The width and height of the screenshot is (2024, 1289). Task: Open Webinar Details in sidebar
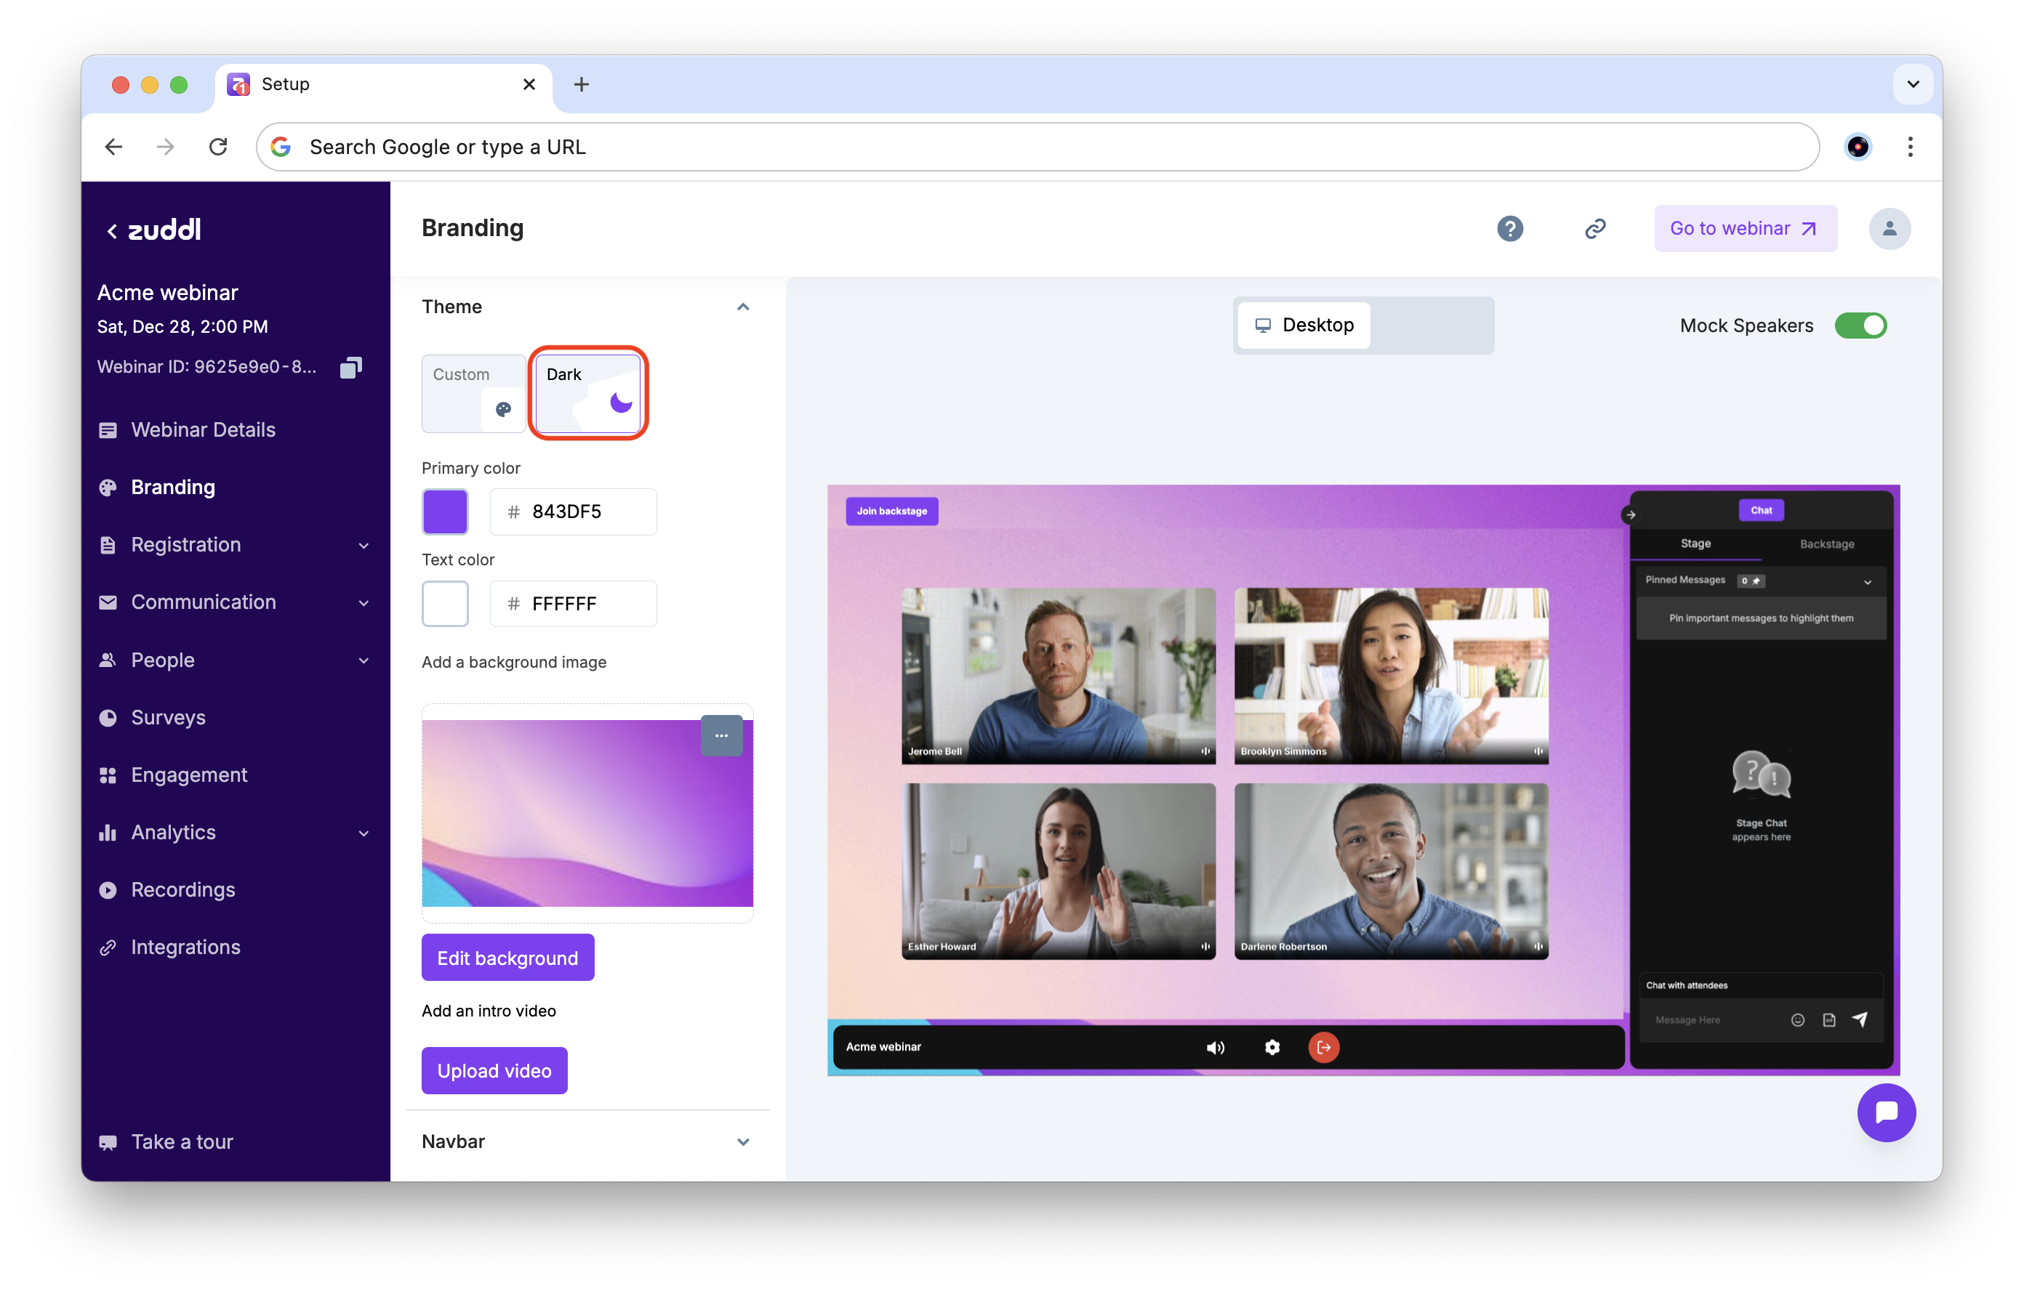(x=203, y=429)
